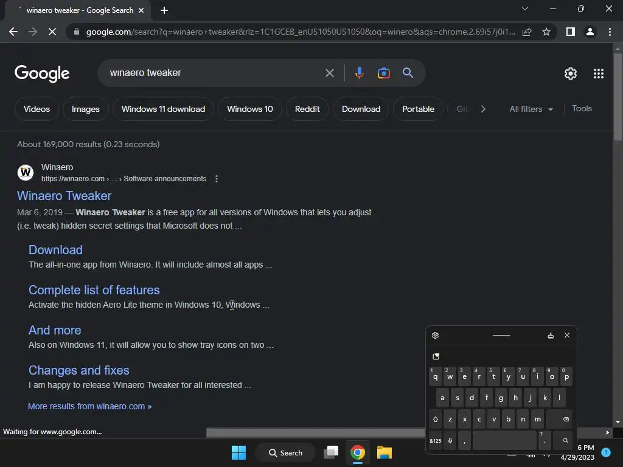Select the Reddit filter chip

coord(307,109)
